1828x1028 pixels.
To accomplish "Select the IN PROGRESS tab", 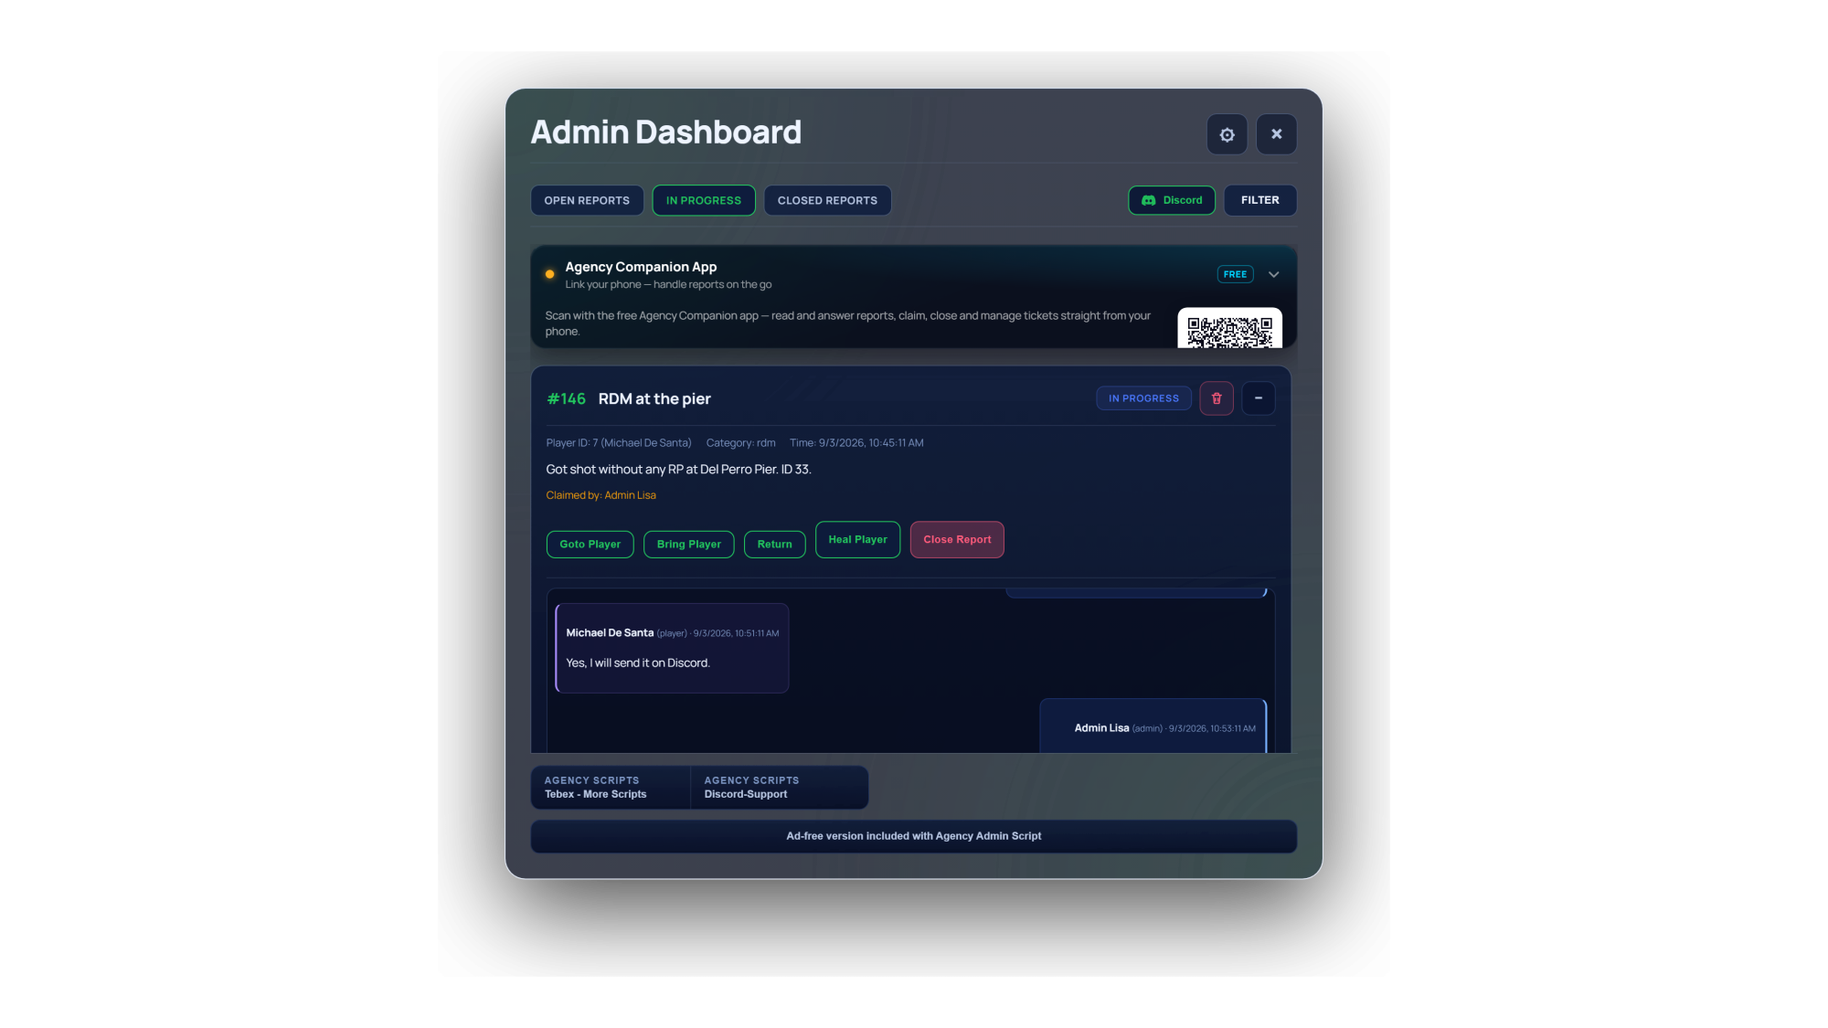I will click(704, 200).
